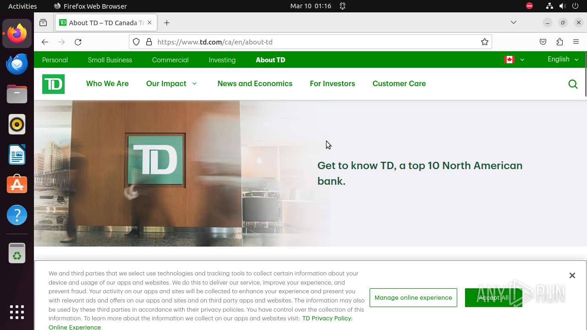Image resolution: width=587 pixels, height=330 pixels.
Task: Open the Trash from the dock
Action: (17, 253)
